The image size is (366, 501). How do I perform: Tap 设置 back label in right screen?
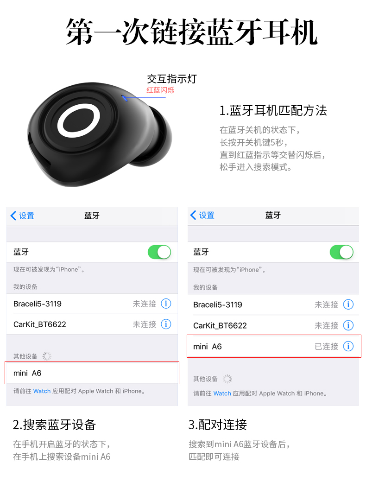207,216
